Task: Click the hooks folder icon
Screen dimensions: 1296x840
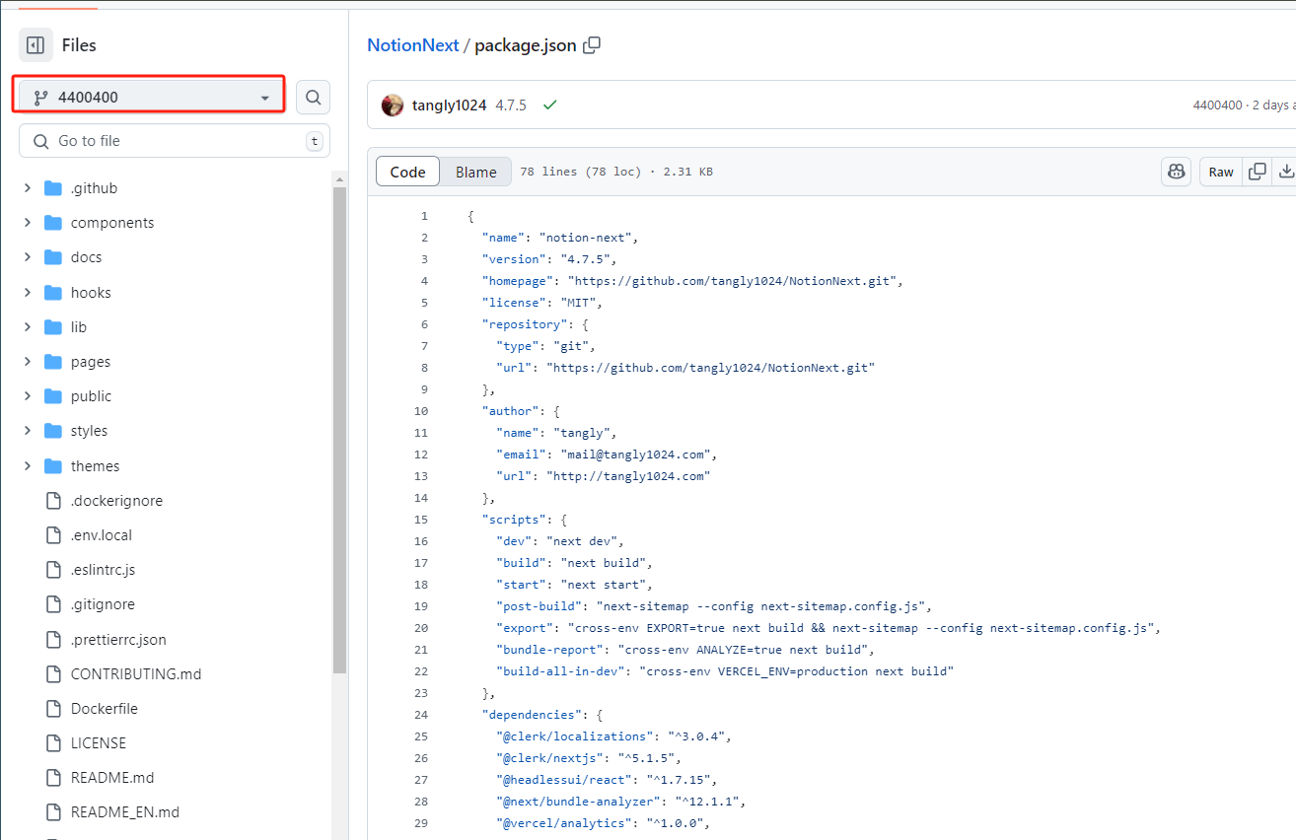Action: pyautogui.click(x=53, y=293)
